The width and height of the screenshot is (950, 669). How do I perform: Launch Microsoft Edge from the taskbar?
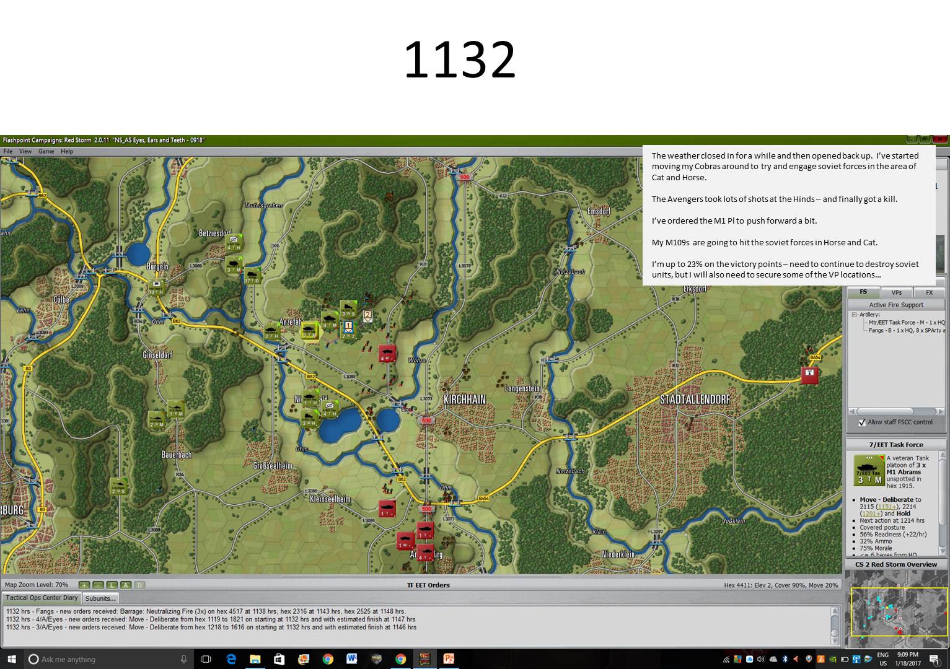(231, 659)
